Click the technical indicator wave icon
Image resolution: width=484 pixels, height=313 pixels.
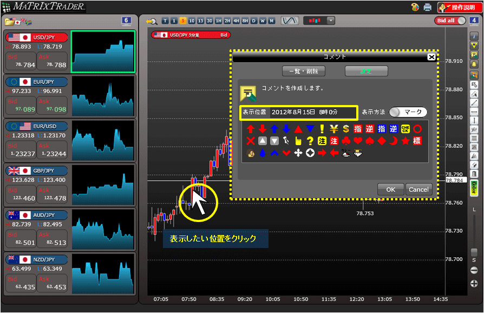290,21
